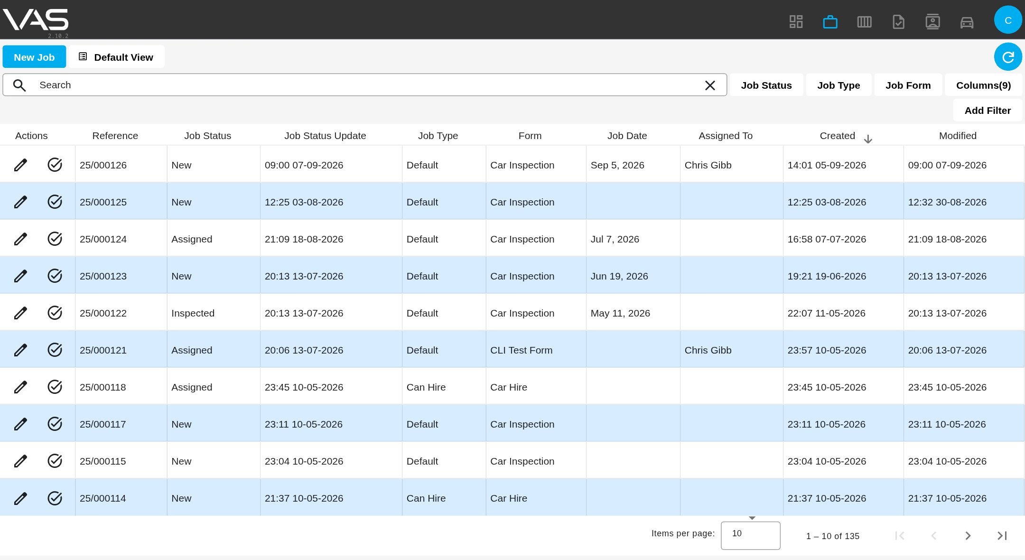Open the jobs briefcase icon
This screenshot has height=560, width=1025.
point(830,21)
